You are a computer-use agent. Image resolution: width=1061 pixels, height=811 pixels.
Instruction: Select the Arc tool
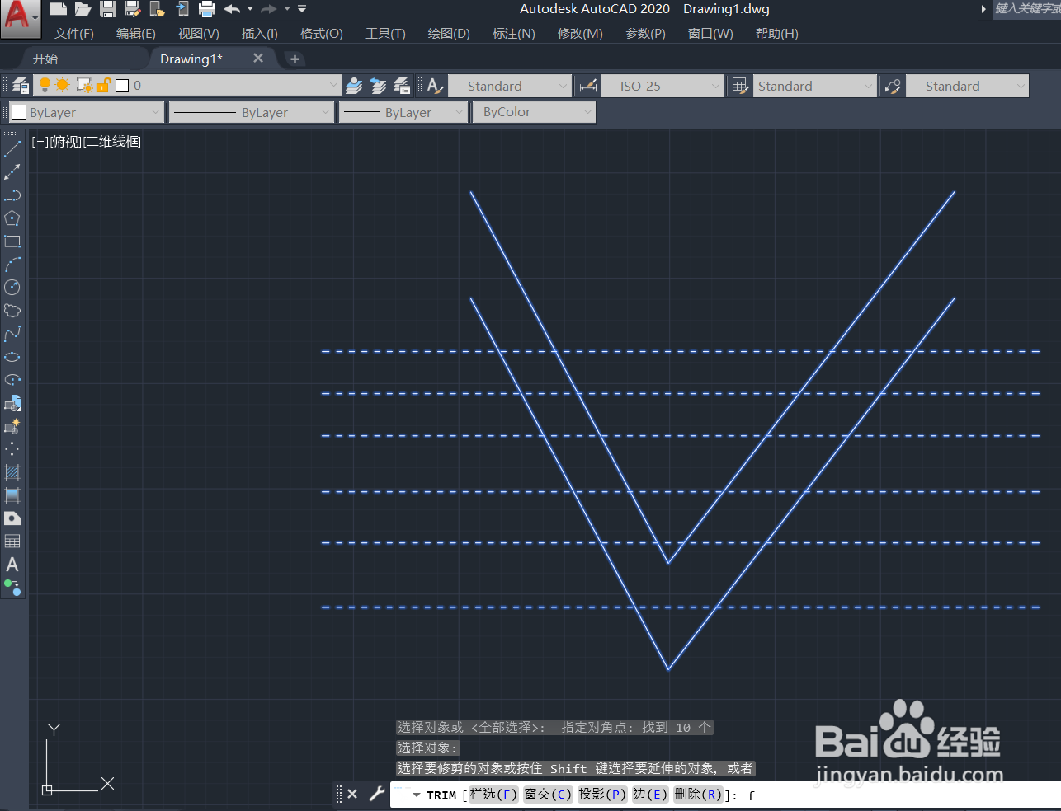(12, 265)
